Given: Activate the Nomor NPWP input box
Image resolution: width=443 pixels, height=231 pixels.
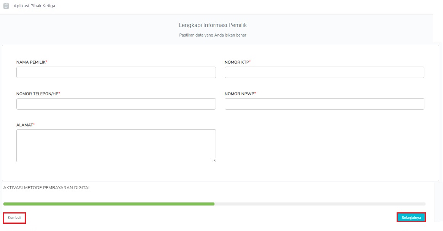Looking at the screenshot, I should click(324, 104).
